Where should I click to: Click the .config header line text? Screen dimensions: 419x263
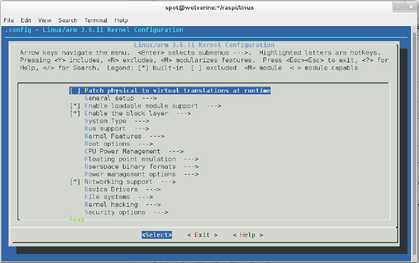pos(94,30)
